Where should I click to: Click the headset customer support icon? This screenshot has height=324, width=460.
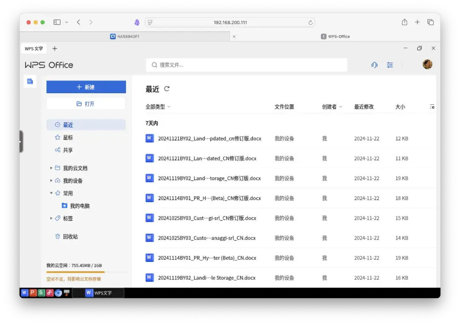click(x=374, y=65)
